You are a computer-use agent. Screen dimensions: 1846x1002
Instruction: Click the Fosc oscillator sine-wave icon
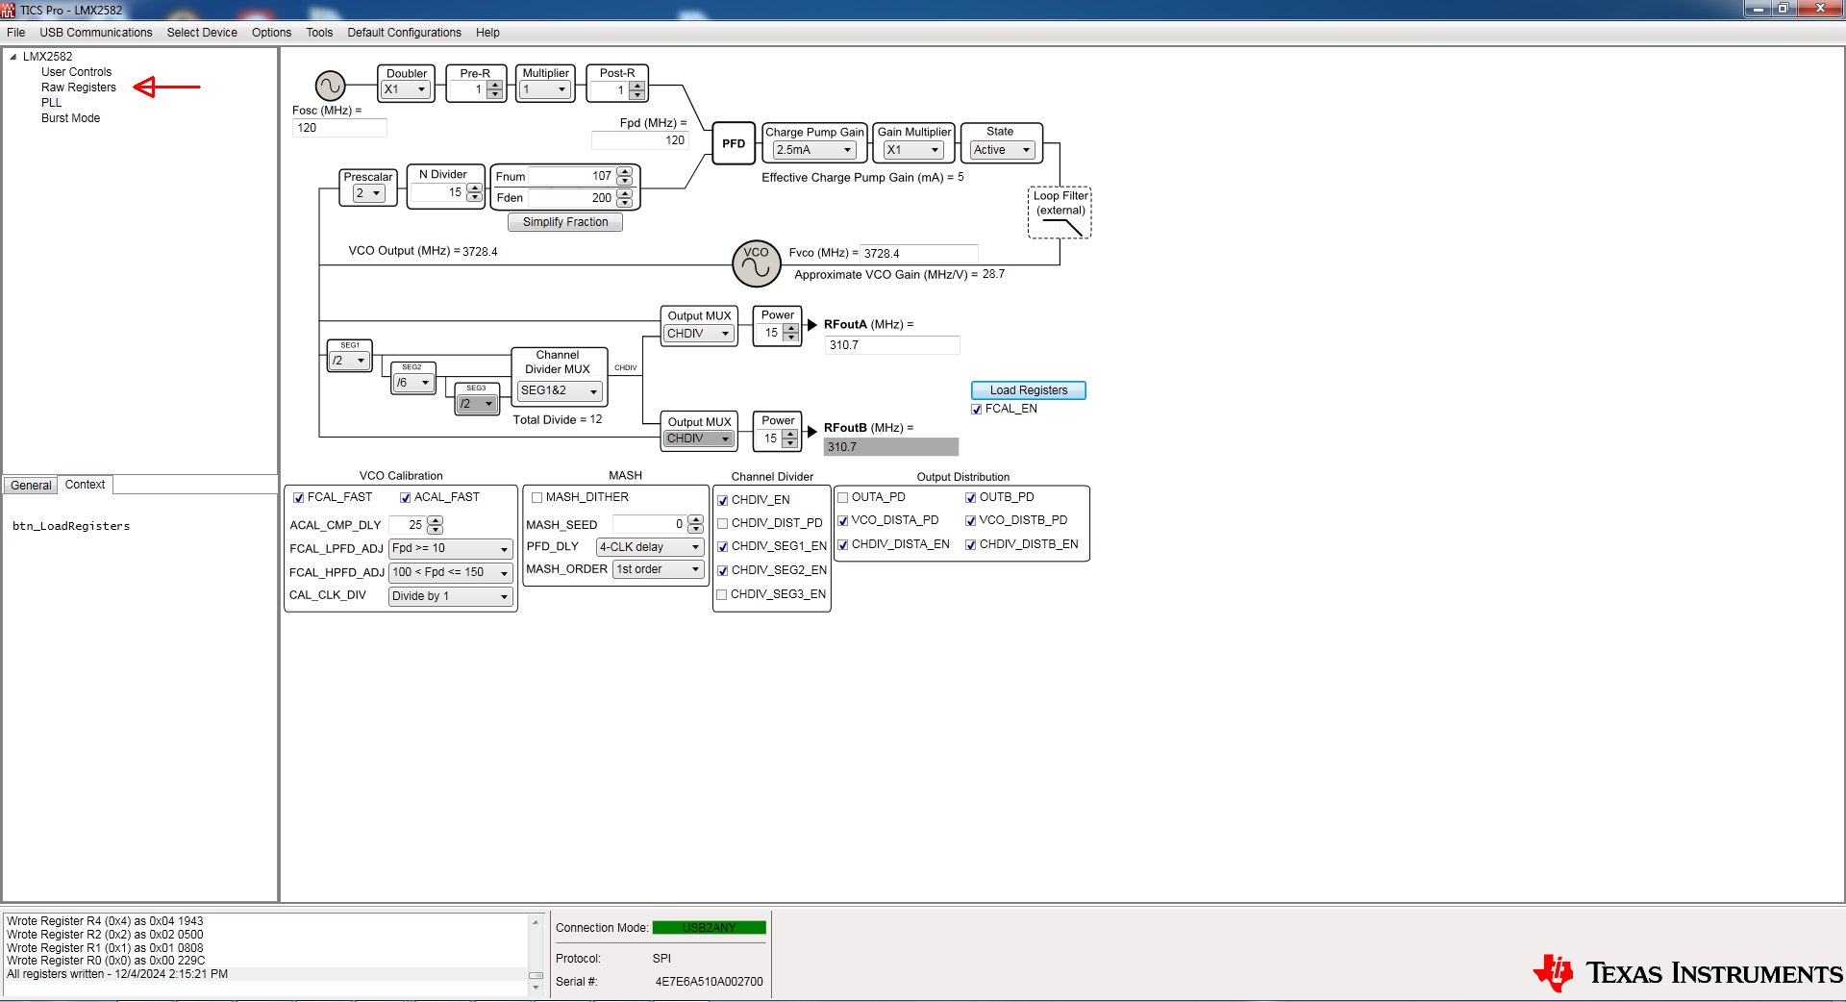(330, 87)
